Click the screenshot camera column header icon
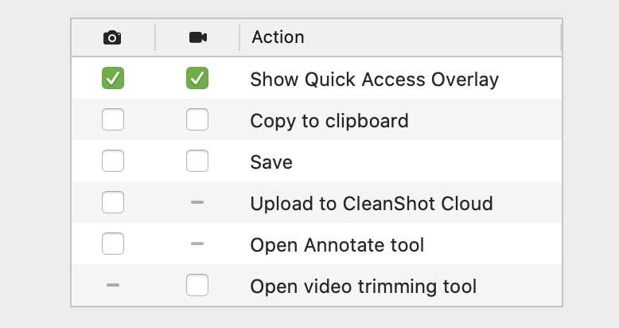The width and height of the screenshot is (619, 328). [112, 37]
